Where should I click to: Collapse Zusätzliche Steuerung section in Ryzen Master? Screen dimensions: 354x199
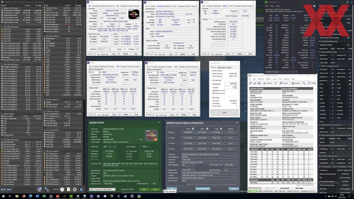[320, 34]
